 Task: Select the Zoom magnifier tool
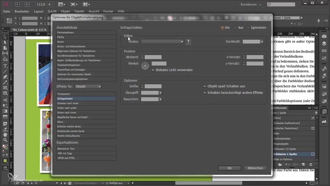(x=5, y=140)
